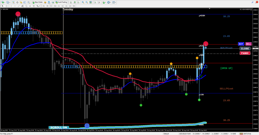Screen dimensions: 259x135
Task: Click the CLOSE trade button
Action: click(x=245, y=49)
